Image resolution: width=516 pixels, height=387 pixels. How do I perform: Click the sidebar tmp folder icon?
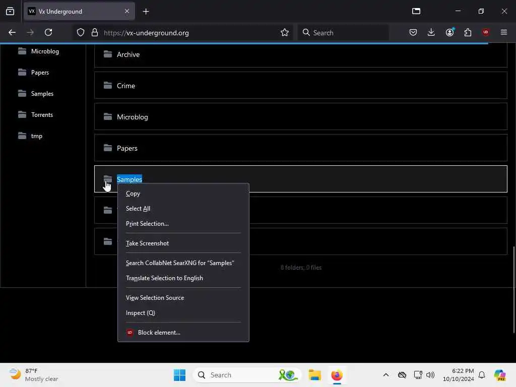point(22,136)
